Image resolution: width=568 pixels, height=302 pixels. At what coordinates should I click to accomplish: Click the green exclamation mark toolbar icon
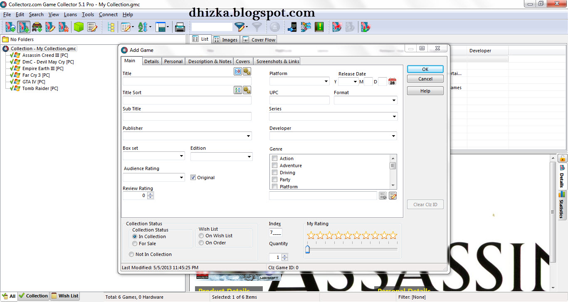pos(319,27)
